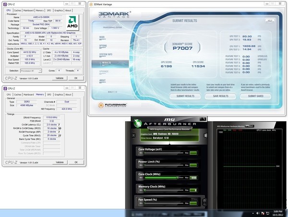Open the Action Center flag tray icon
288x217 pixels.
tap(263, 213)
